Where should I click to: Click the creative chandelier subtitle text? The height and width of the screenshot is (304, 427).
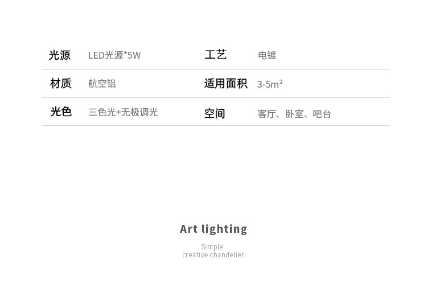point(213,255)
